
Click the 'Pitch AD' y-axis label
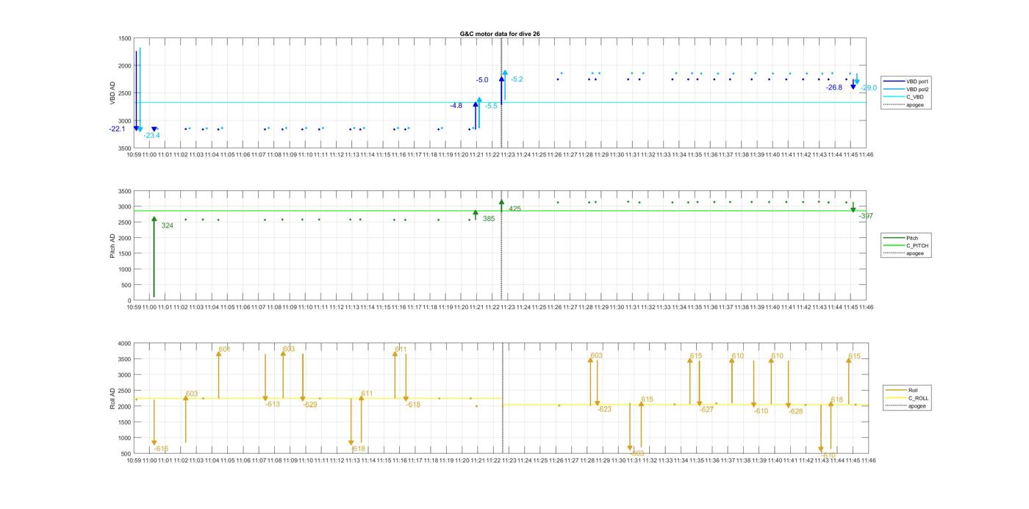(112, 245)
